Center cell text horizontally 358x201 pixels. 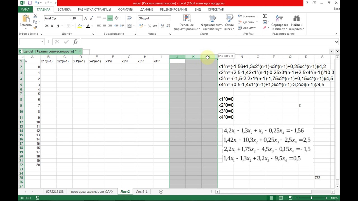point(104,26)
